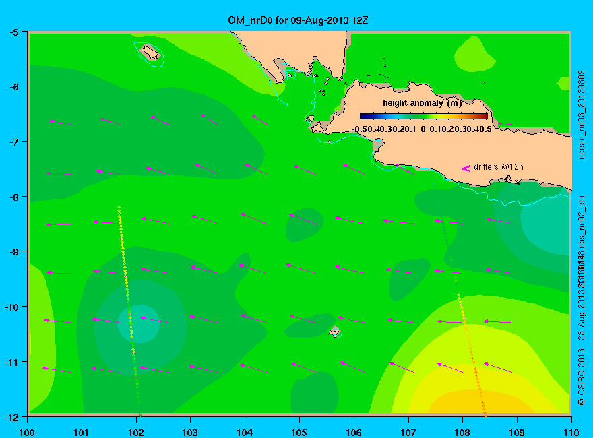Click the y-axis label -10
593x438 pixels.
tap(11, 307)
